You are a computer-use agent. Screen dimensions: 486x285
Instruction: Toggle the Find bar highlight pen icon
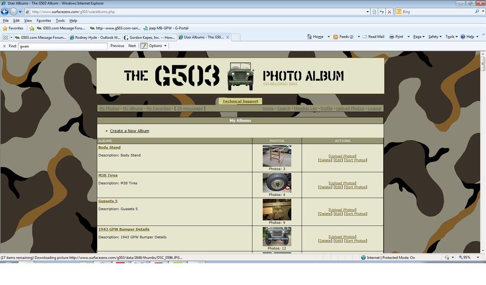[x=144, y=46]
